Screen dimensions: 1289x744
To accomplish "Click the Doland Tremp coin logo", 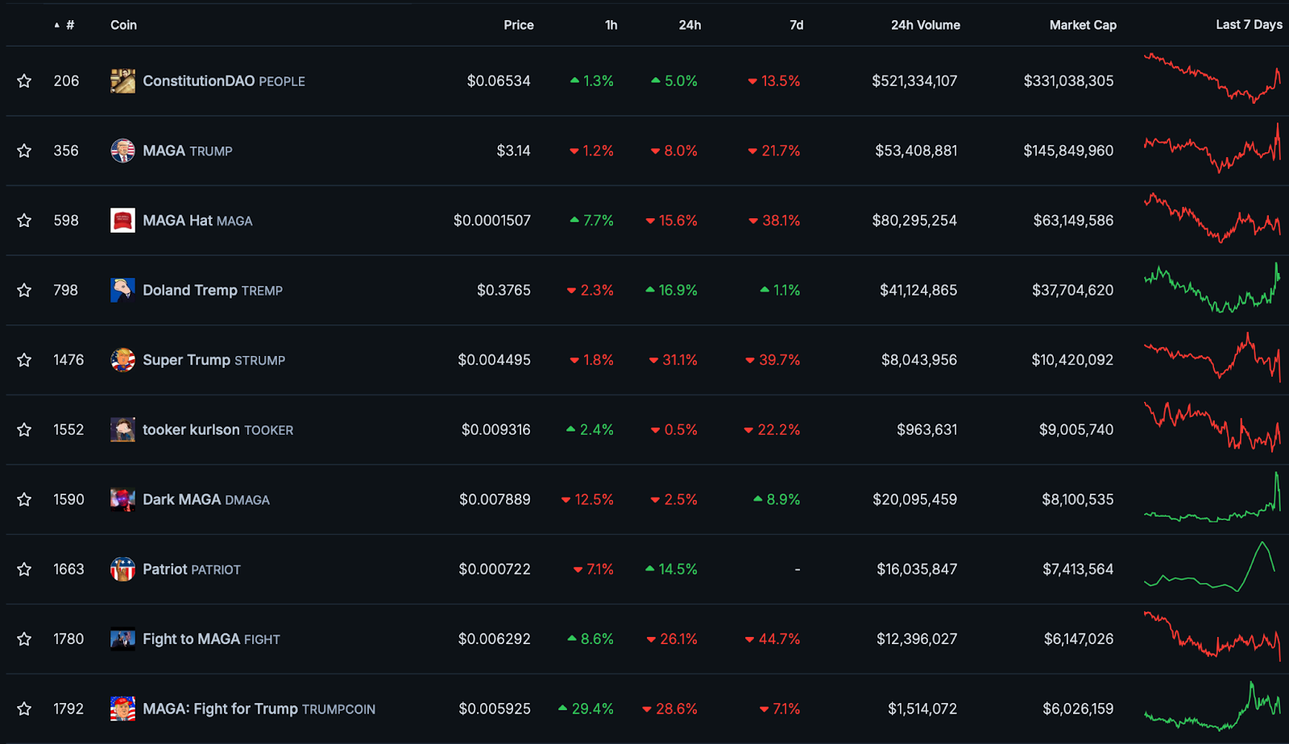I will [122, 290].
